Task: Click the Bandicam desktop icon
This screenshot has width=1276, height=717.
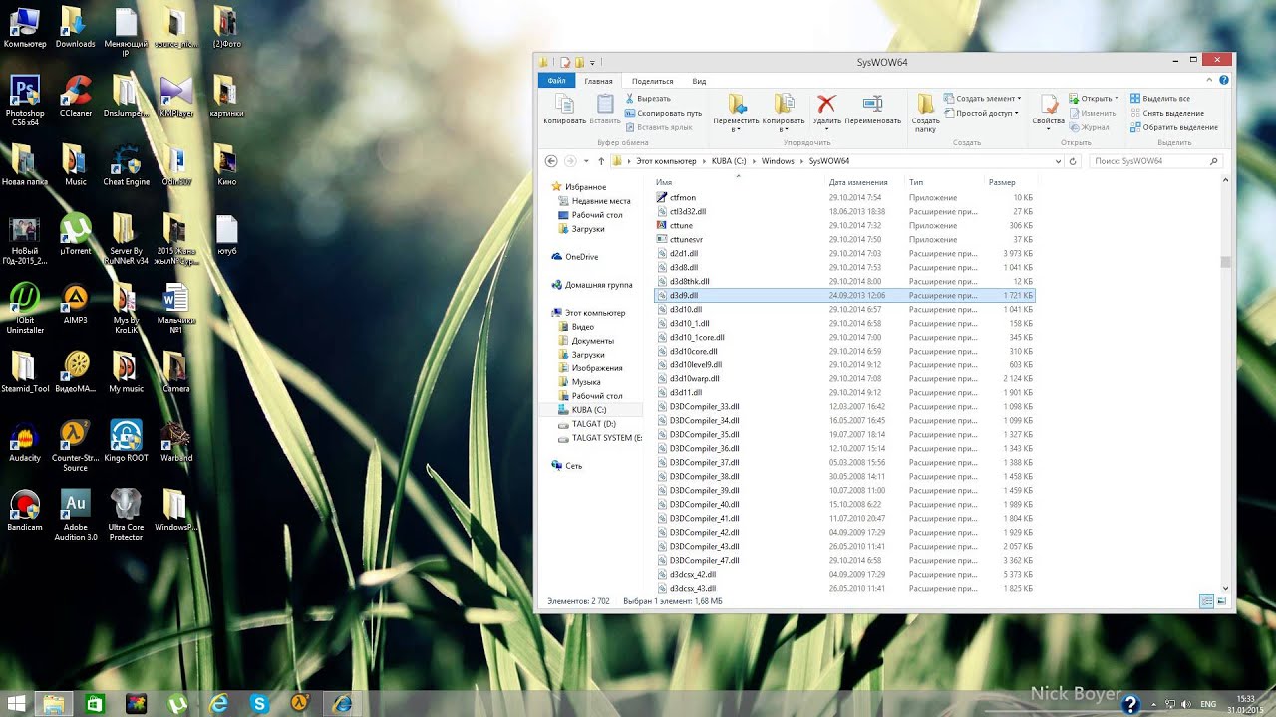Action: point(24,511)
